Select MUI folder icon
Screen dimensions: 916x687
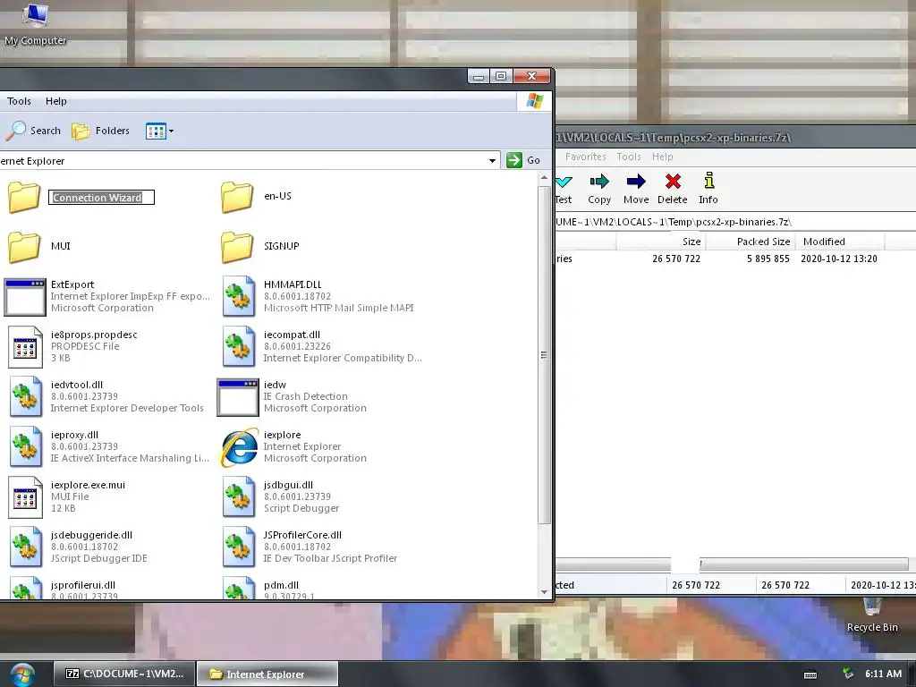tap(24, 247)
